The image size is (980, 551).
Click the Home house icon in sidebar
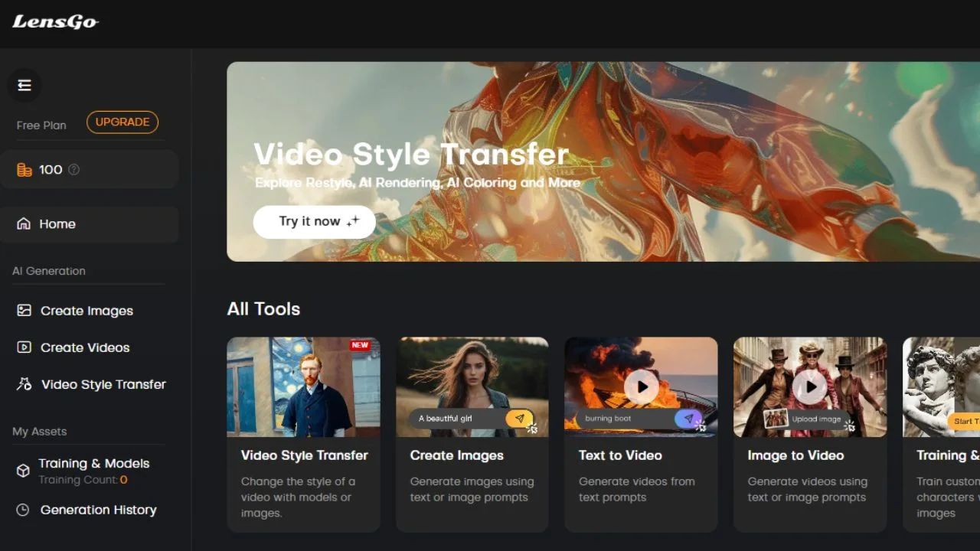(x=24, y=224)
